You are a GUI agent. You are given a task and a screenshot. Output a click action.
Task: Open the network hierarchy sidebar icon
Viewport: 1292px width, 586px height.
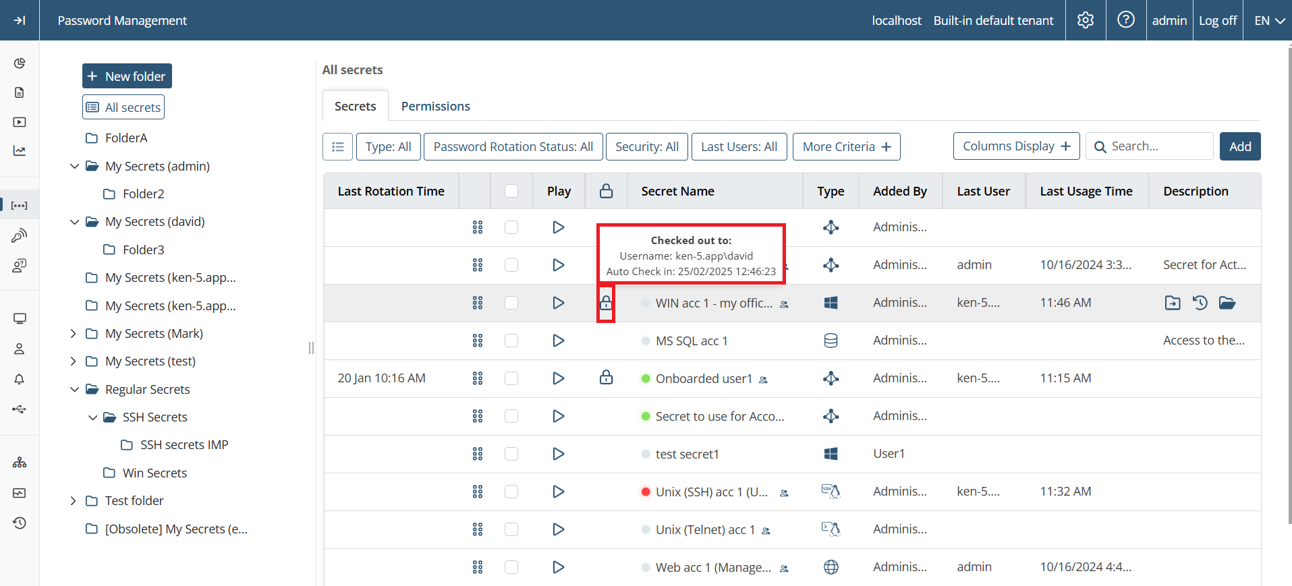[20, 463]
